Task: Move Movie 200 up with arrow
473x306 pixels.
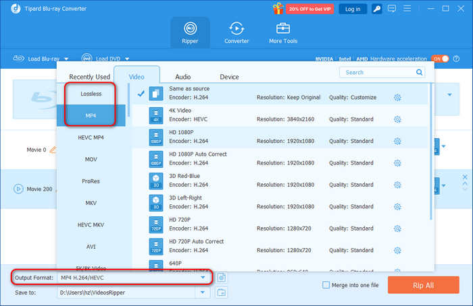Action: point(465,183)
